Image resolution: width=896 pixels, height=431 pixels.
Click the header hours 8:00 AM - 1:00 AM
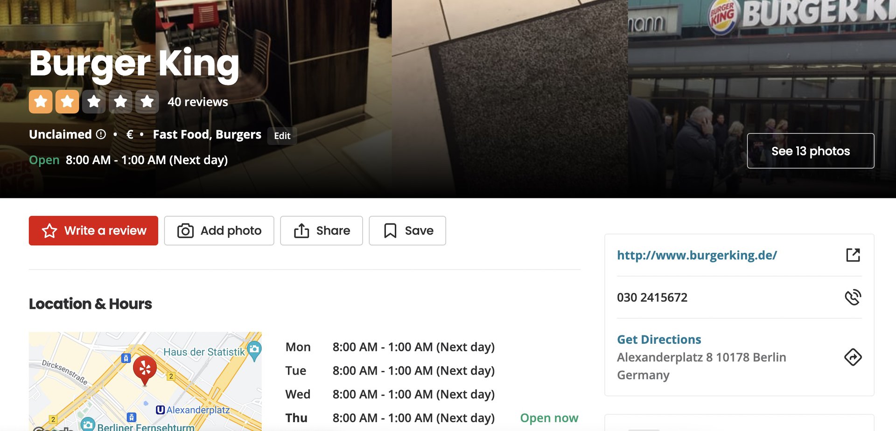(x=147, y=160)
